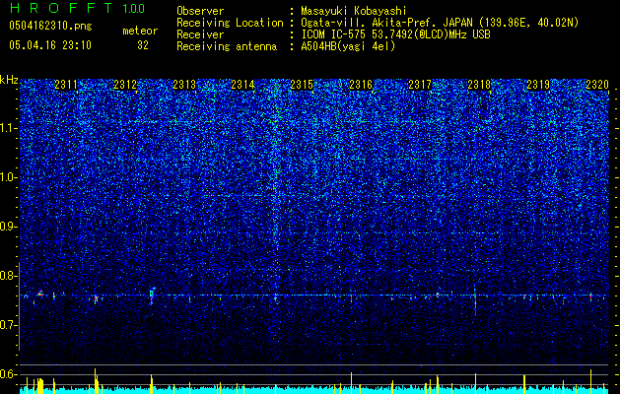The image size is (620, 394).
Task: Click the version number 1.00
Action: tap(134, 8)
